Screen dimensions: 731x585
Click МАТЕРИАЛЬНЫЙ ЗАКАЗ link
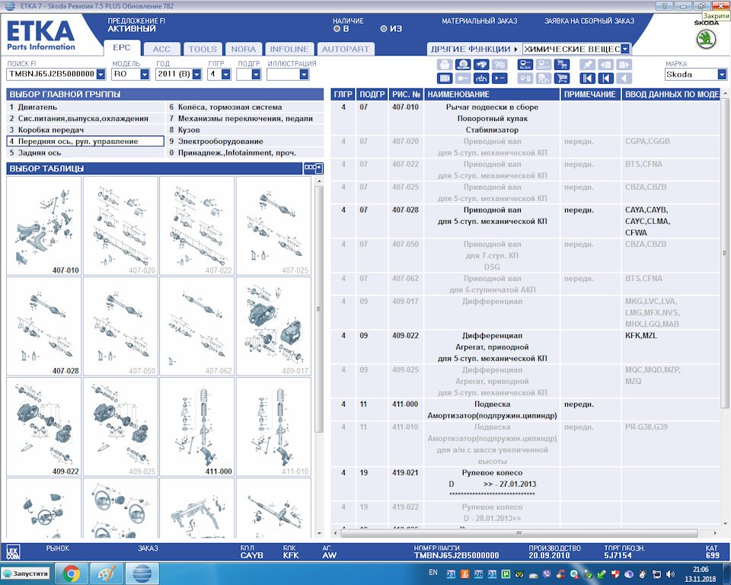point(479,21)
